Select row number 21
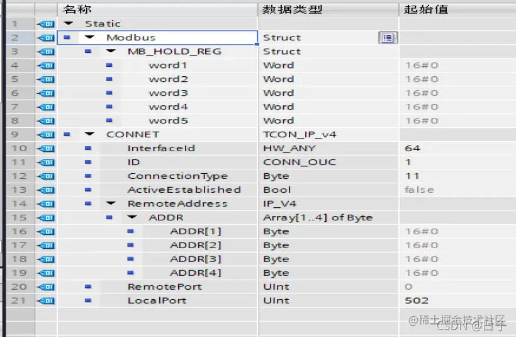The image size is (516, 337). 20,300
